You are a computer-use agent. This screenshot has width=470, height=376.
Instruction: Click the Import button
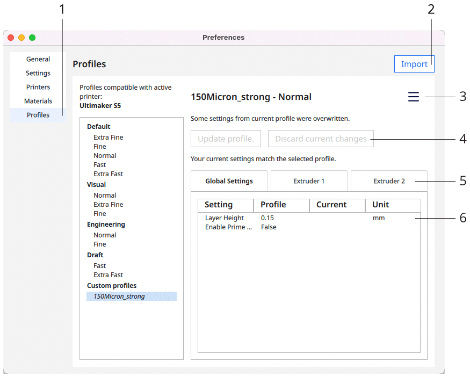click(414, 64)
